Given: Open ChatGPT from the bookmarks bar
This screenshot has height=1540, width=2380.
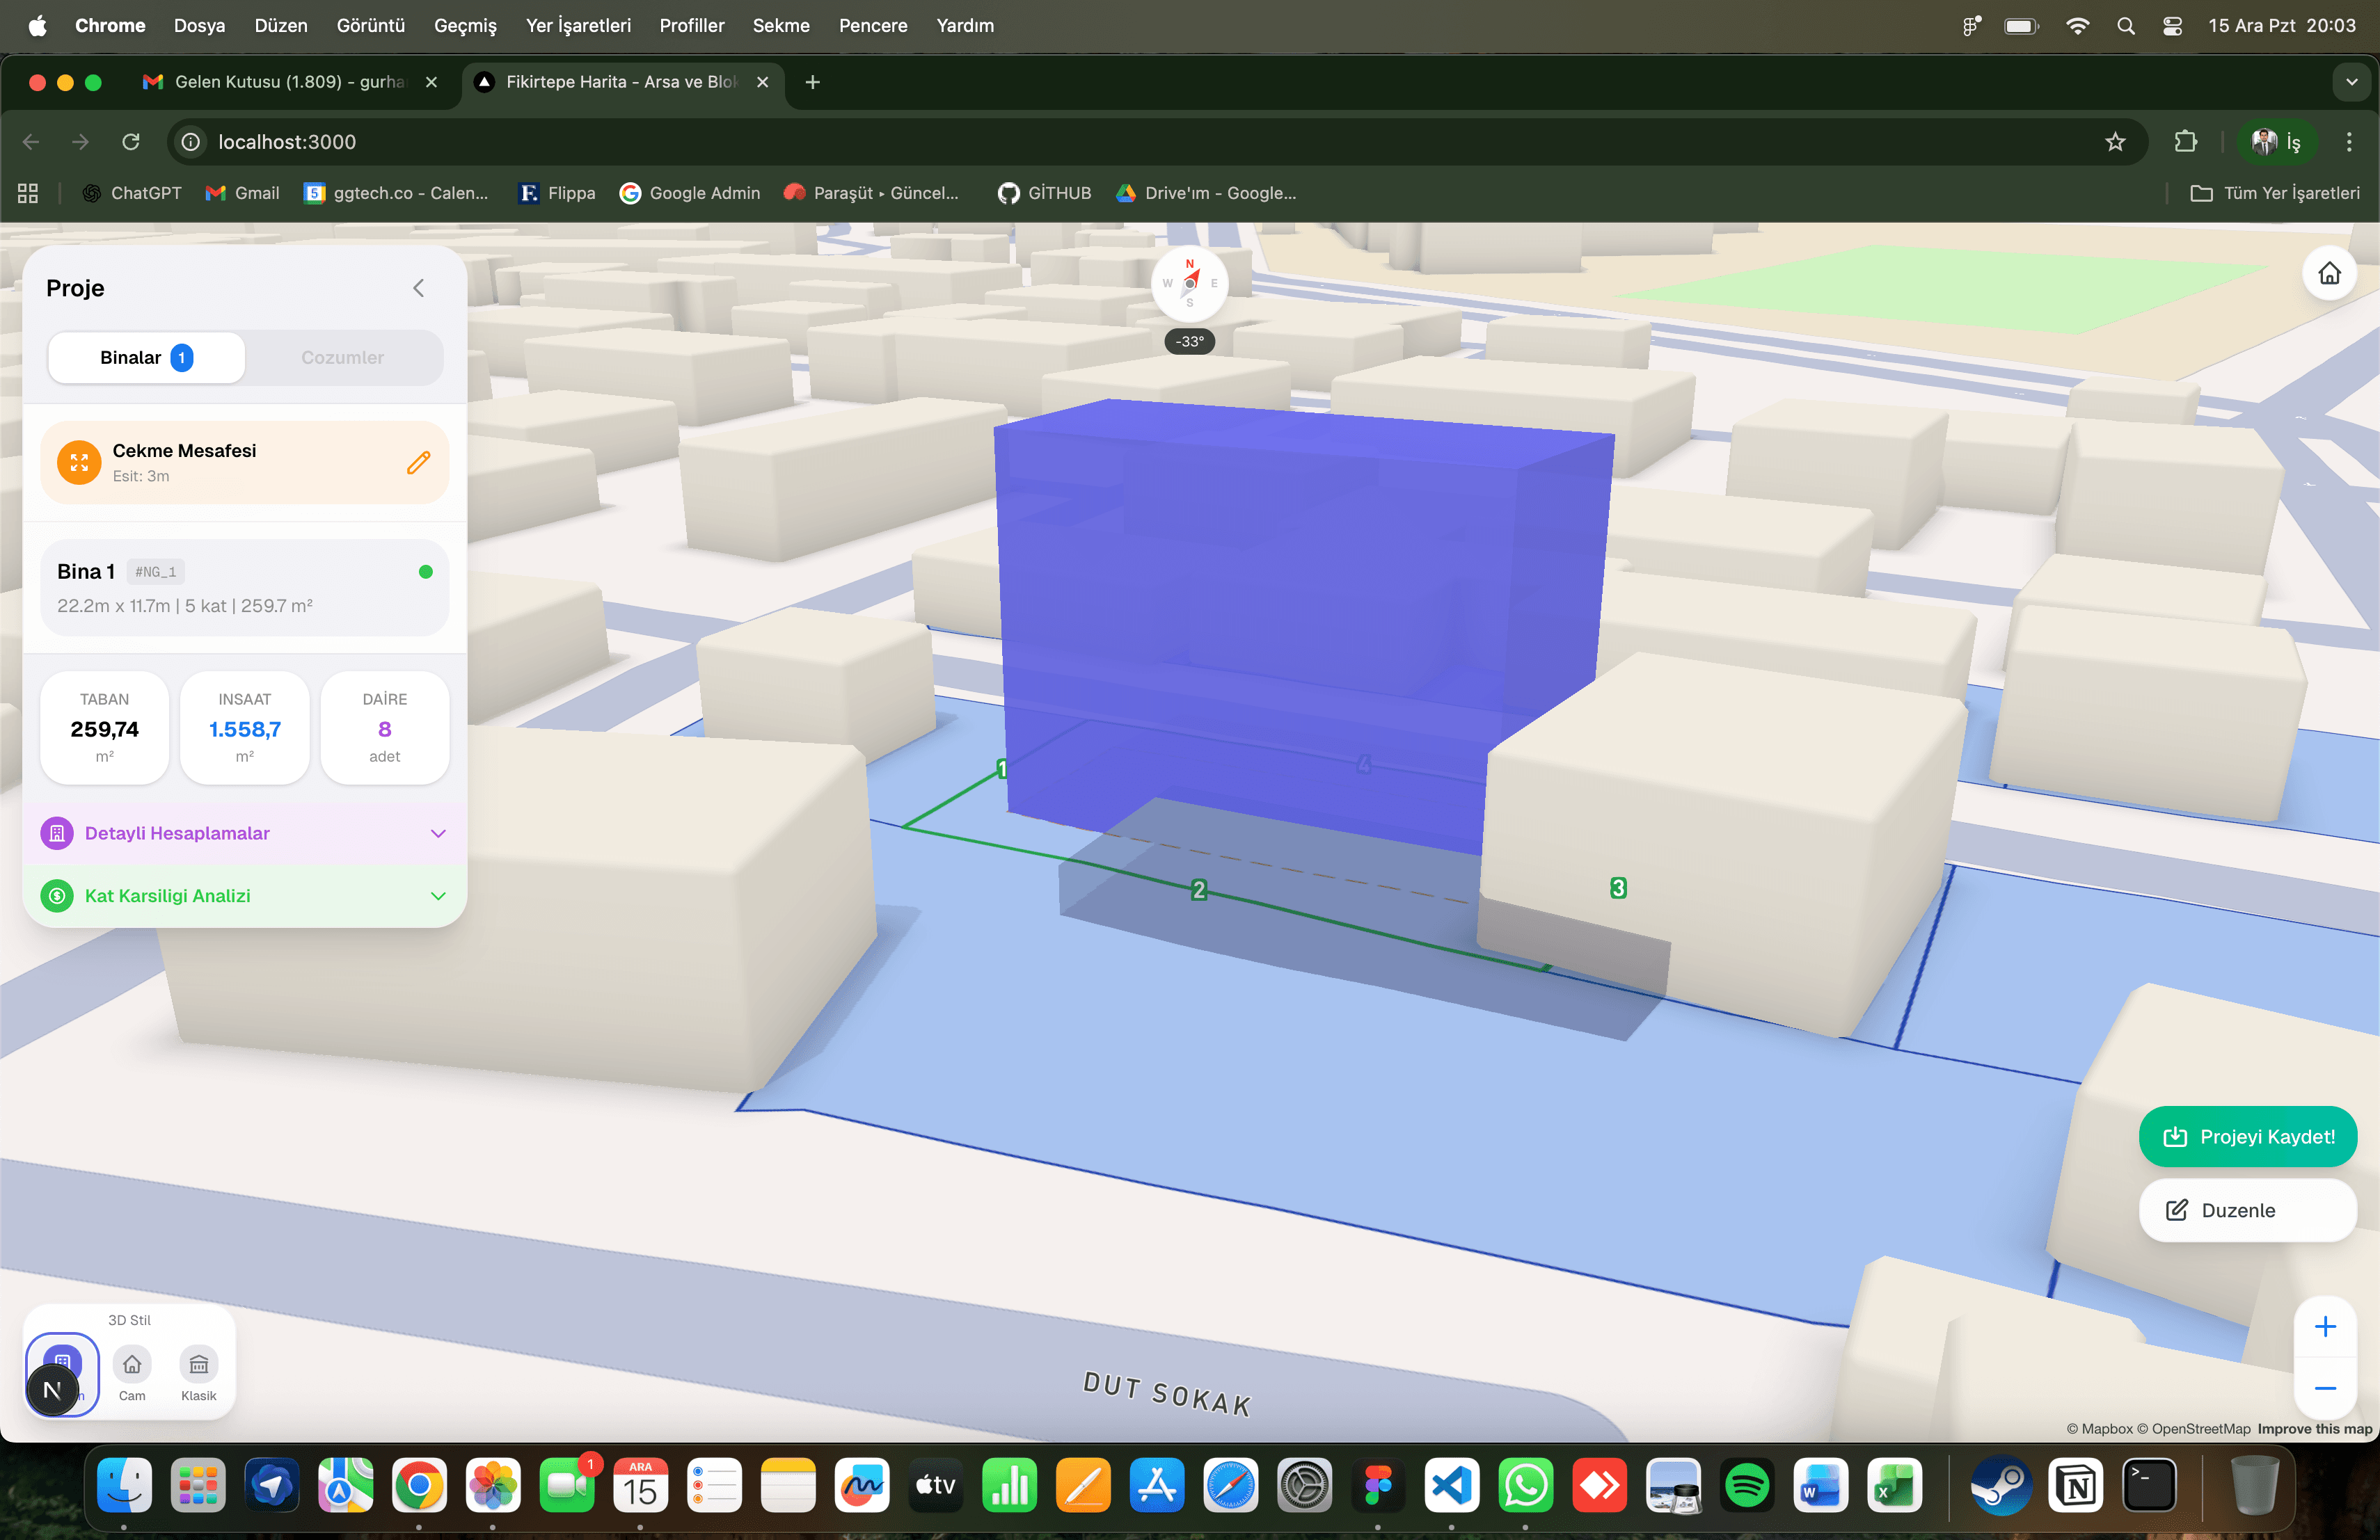Looking at the screenshot, I should 131,193.
